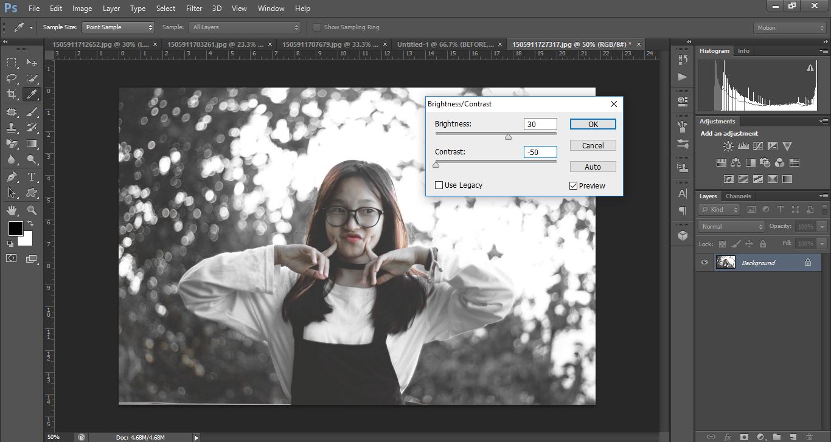
Task: Click OK in Brightness/Contrast dialog
Action: click(593, 124)
